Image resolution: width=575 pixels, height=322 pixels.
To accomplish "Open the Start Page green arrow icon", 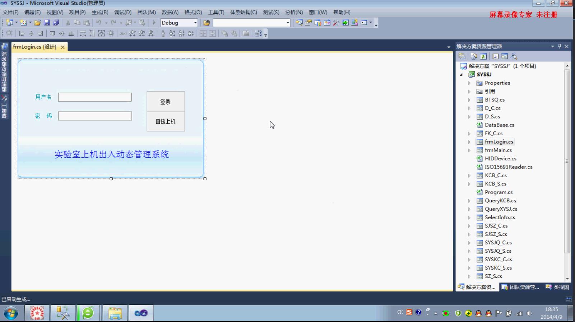I will pyautogui.click(x=346, y=23).
